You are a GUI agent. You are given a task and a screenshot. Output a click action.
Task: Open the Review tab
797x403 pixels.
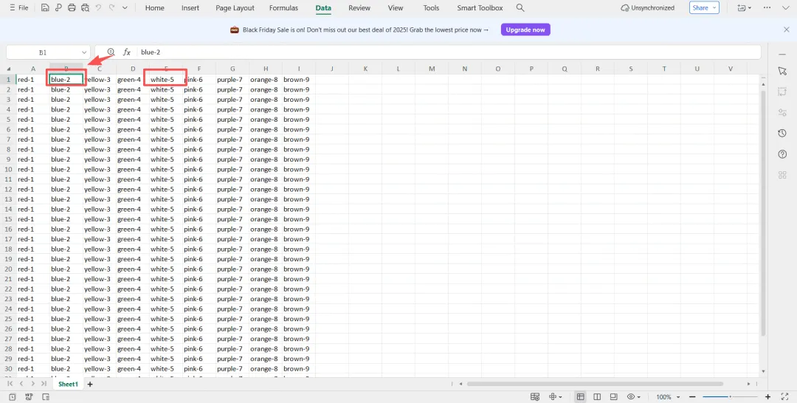pos(359,8)
